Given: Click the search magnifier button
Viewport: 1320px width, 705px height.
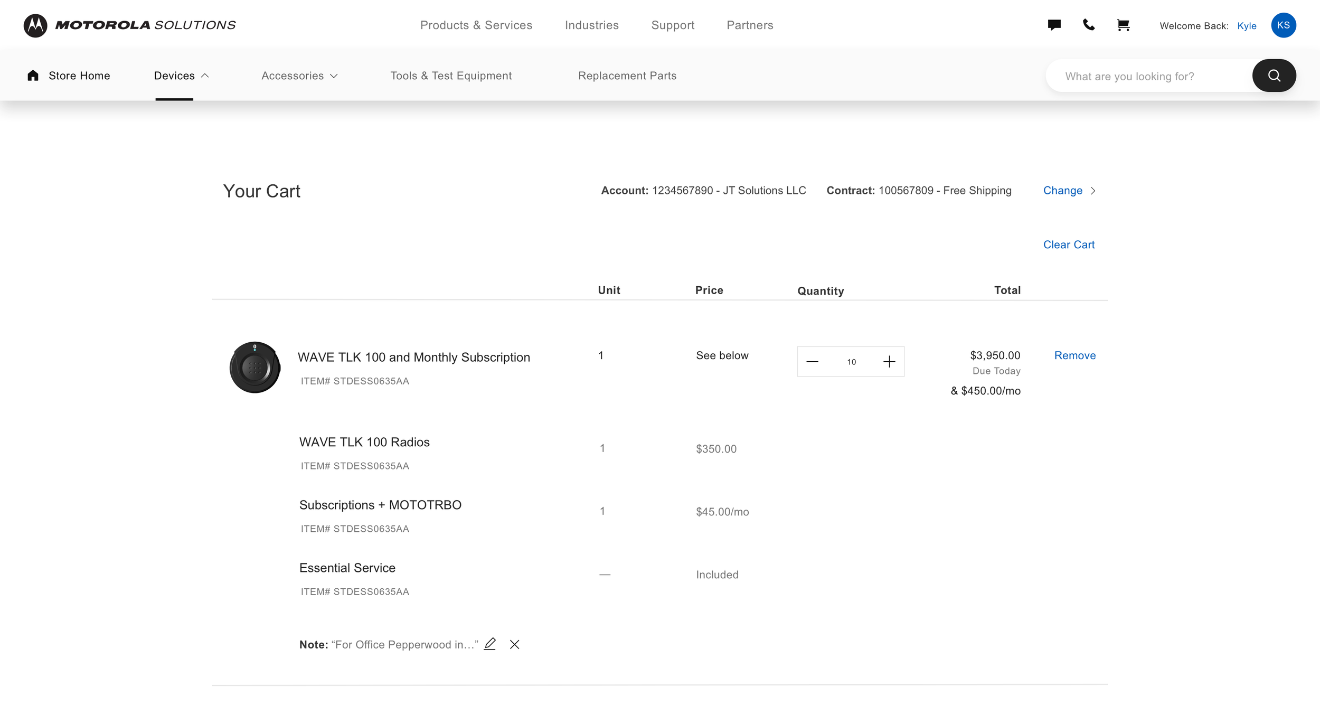Looking at the screenshot, I should click(x=1274, y=76).
